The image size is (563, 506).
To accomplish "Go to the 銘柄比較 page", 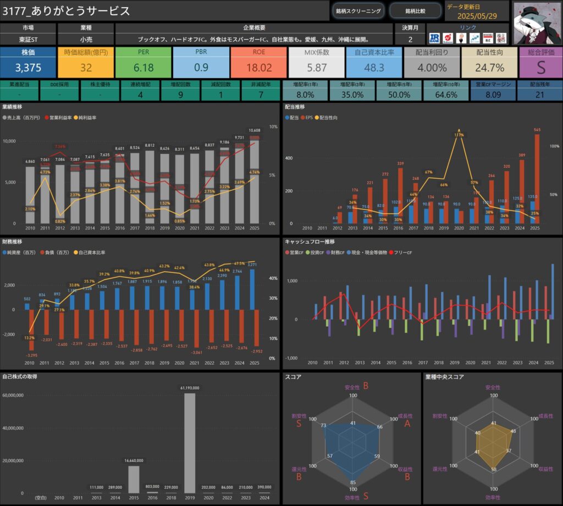I will [x=415, y=11].
